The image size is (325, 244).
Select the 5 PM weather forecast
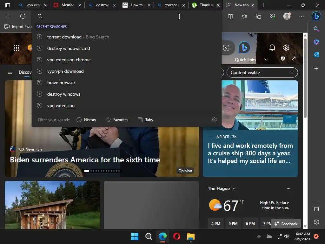[233, 223]
